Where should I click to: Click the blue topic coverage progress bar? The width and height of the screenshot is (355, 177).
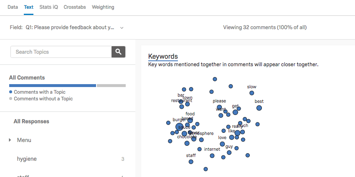tap(53, 85)
